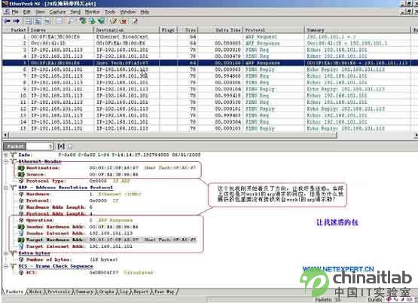418x303 pixels.
Task: Click the first green toolbar icon
Action: click(x=83, y=21)
